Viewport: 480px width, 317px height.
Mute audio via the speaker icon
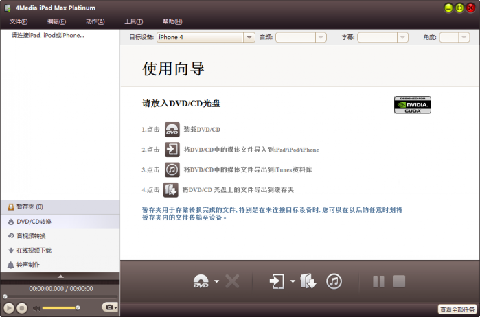[x=36, y=308]
